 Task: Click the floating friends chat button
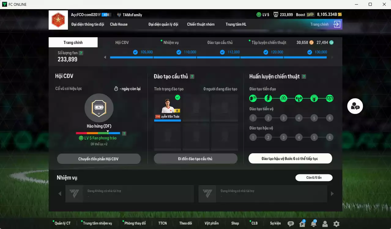[x=355, y=106]
